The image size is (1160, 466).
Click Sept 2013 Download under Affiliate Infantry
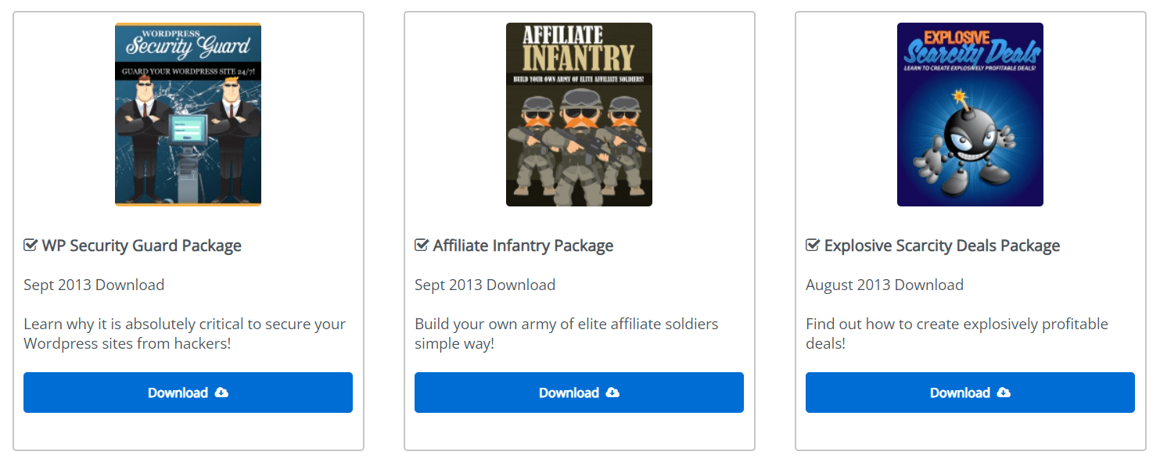tap(485, 285)
